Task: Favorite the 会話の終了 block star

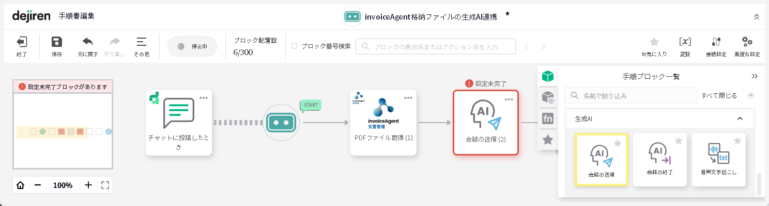Action: coord(679,141)
